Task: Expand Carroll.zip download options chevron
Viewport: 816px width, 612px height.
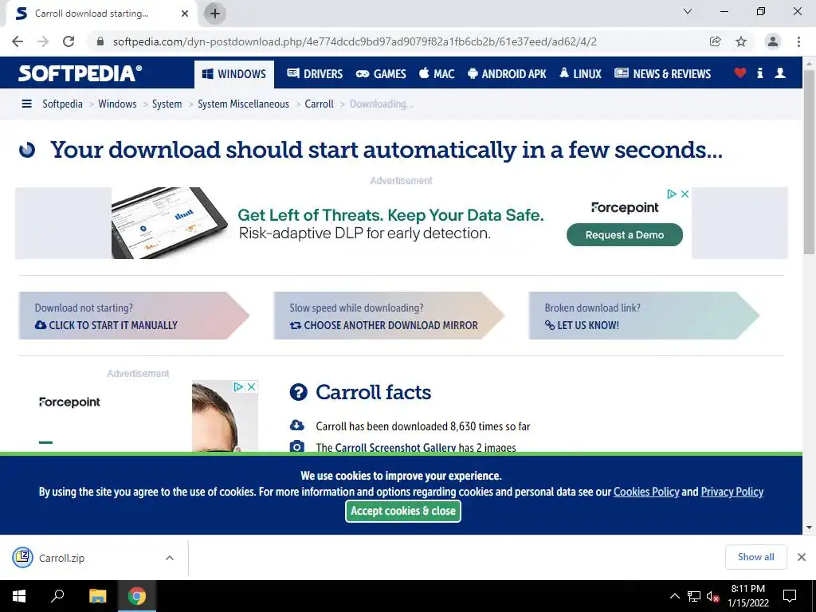Action: point(170,558)
